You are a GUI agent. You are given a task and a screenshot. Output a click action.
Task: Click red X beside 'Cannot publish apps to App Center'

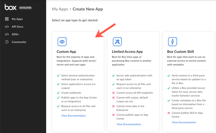(113, 115)
